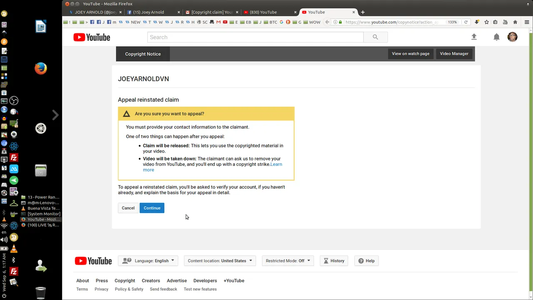Image resolution: width=533 pixels, height=300 pixels.
Task: Click the Send feedback footer link
Action: (x=163, y=289)
